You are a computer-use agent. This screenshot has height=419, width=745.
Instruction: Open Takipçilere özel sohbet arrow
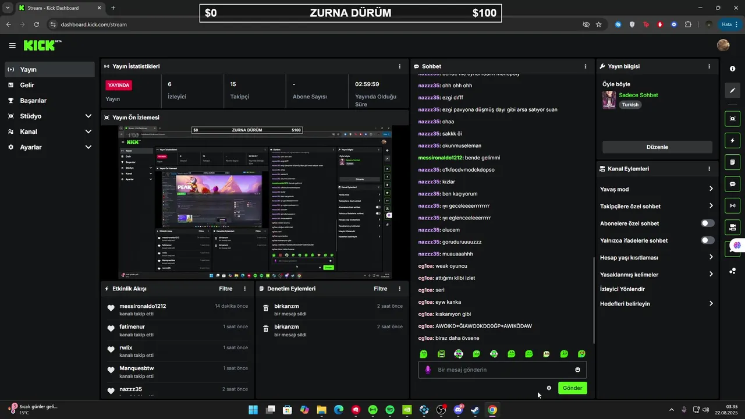[x=711, y=206]
